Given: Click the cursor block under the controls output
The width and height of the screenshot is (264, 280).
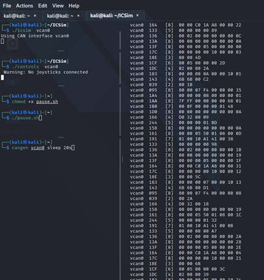Looking at the screenshot, I should tap(2, 78).
